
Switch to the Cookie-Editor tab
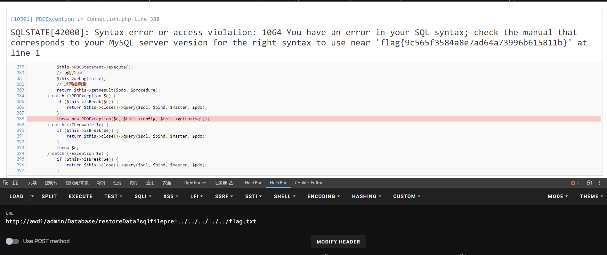[x=309, y=183]
